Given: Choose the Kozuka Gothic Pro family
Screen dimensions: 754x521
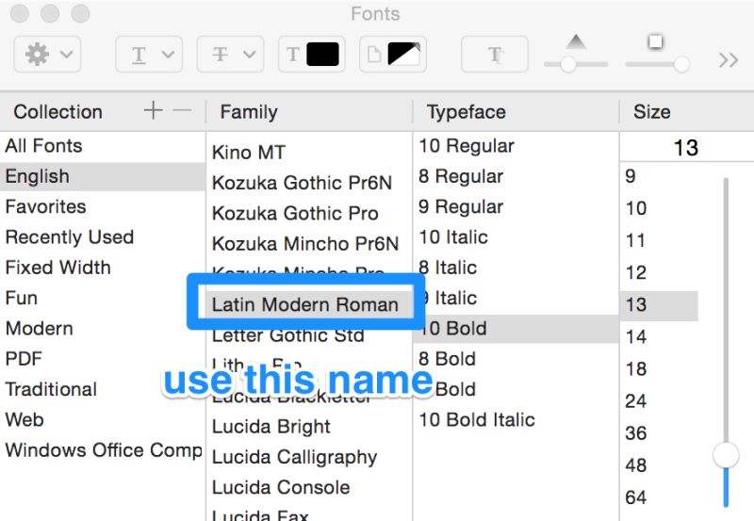Looking at the screenshot, I should point(309,214).
